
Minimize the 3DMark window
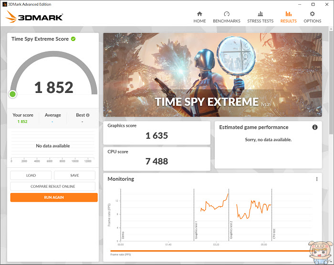tap(300, 4)
